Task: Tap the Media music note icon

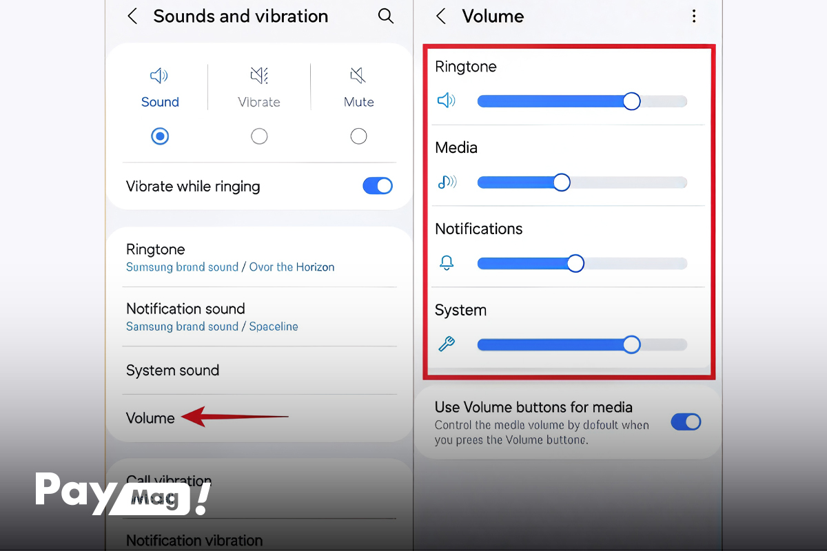Action: click(x=447, y=183)
